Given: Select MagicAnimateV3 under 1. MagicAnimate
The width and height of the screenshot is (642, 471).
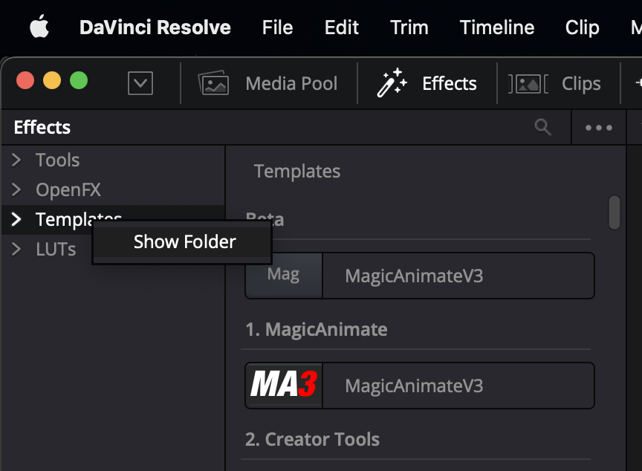Looking at the screenshot, I should pyautogui.click(x=414, y=386).
